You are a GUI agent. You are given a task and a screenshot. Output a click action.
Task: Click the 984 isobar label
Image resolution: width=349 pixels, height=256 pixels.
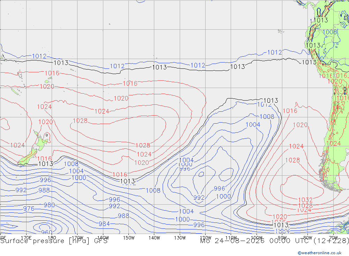(x=104, y=224)
